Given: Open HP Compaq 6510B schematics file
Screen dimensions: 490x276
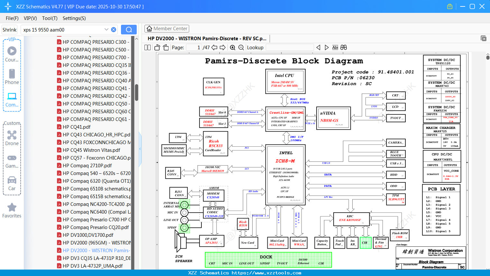Looking at the screenshot, I should [93, 189].
